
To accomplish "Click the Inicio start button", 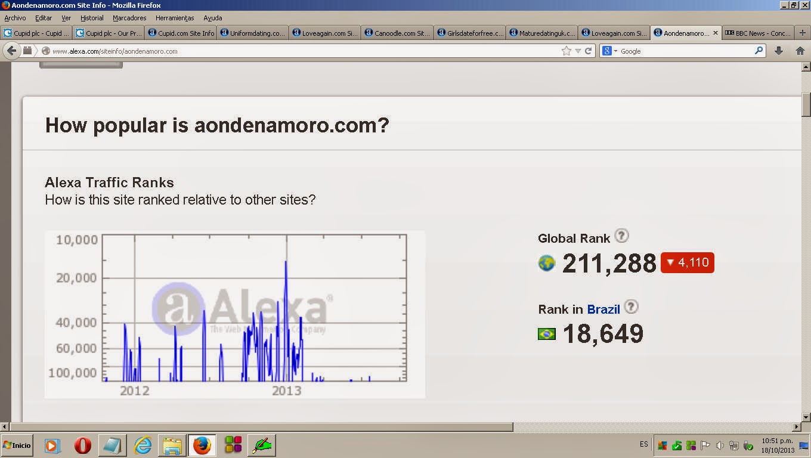I will [x=17, y=445].
